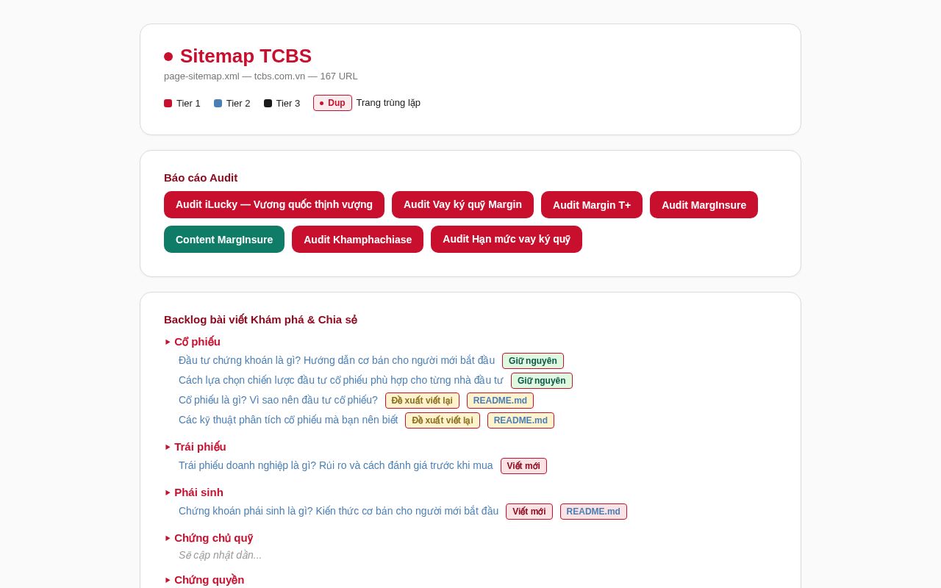
Task: Click Đề xuất viết lại badge on Các kỹ thuật row
Action: (x=443, y=420)
